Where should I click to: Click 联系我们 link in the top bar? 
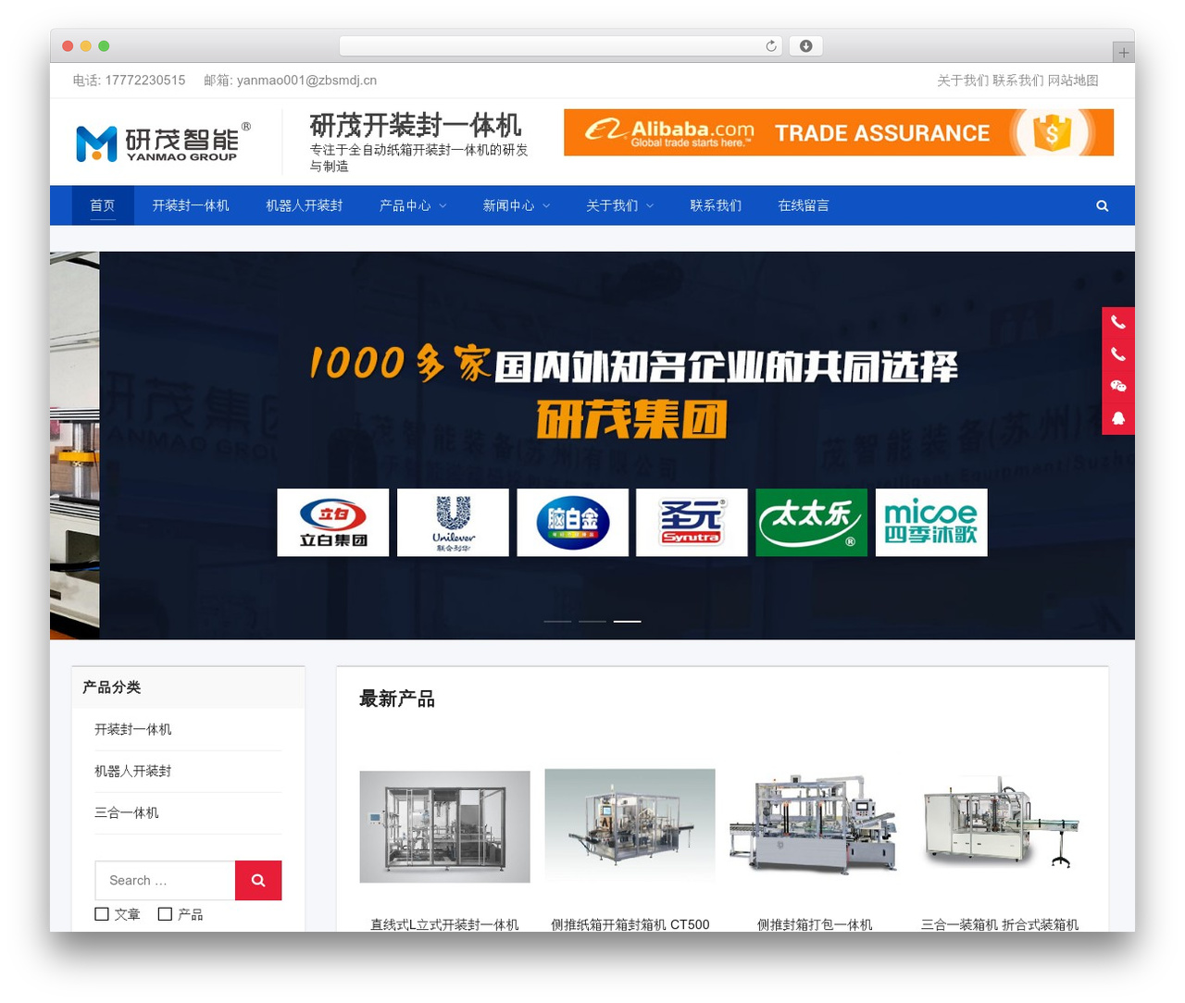[x=1018, y=80]
